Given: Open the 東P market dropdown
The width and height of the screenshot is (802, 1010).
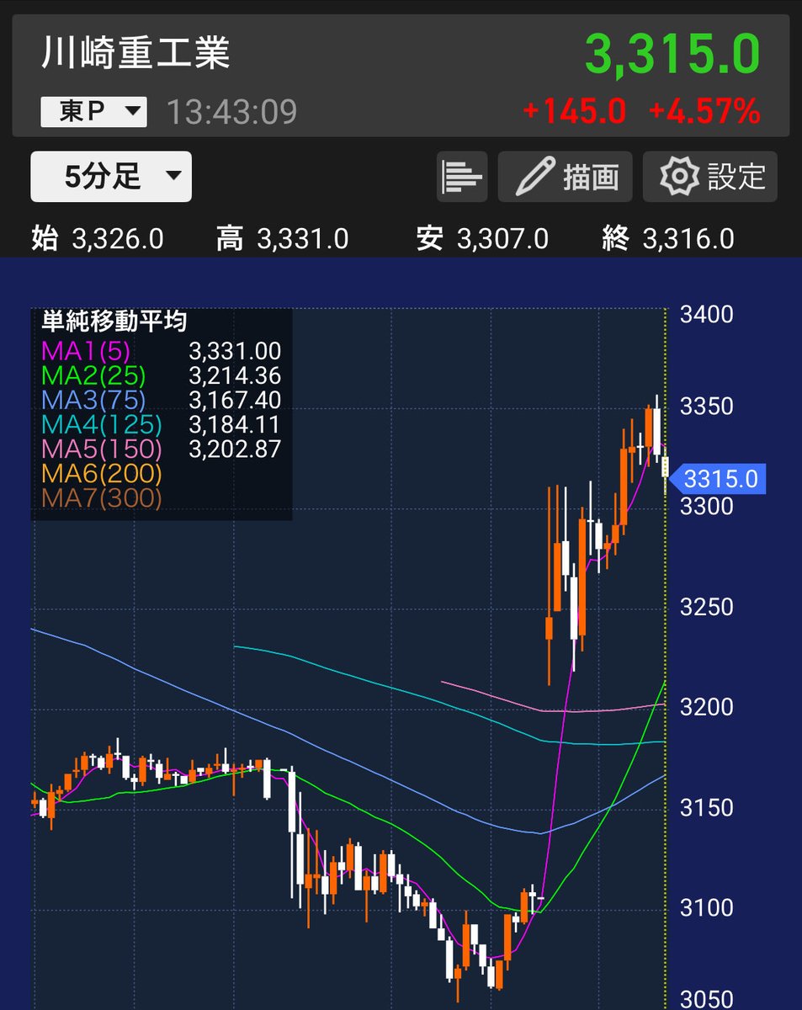Looking at the screenshot, I should 93,112.
